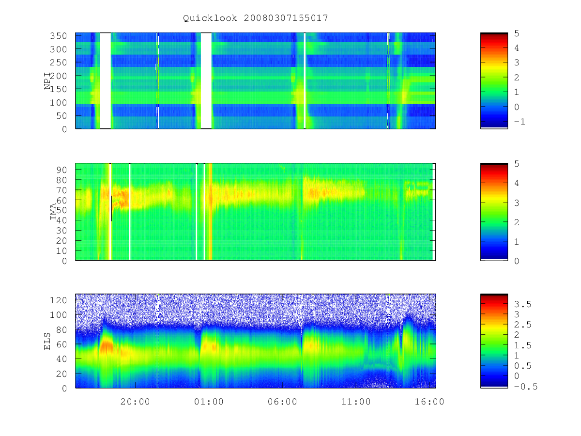Click the 20:00 time tick label
Viewport: 581px width, 436px height.
click(135, 402)
